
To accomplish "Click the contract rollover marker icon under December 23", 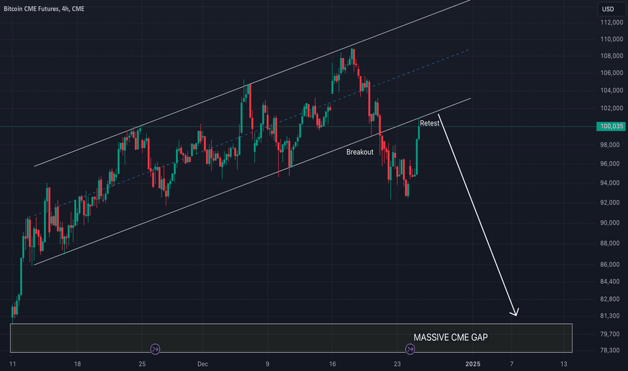I will point(410,349).
